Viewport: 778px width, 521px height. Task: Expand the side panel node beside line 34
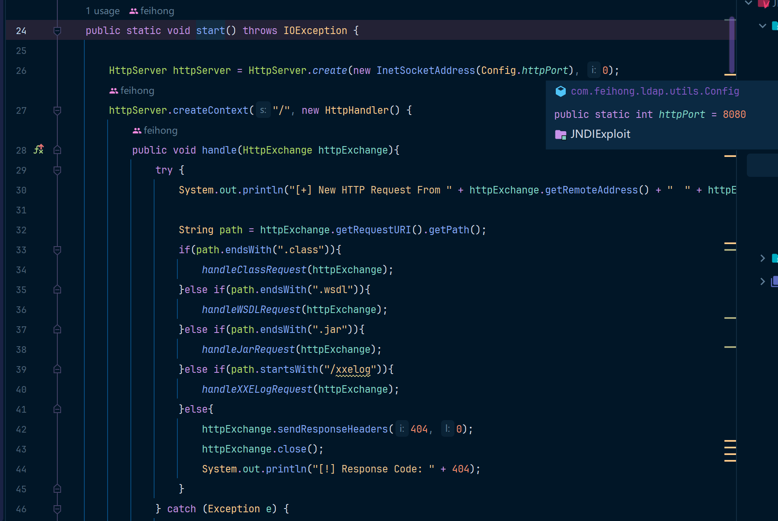[763, 258]
